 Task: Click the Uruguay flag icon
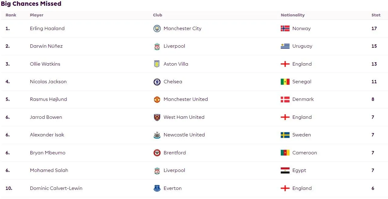285,46
